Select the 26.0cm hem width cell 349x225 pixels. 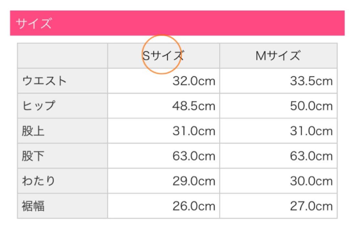click(164, 206)
